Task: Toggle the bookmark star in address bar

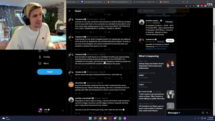Action: [194, 6]
